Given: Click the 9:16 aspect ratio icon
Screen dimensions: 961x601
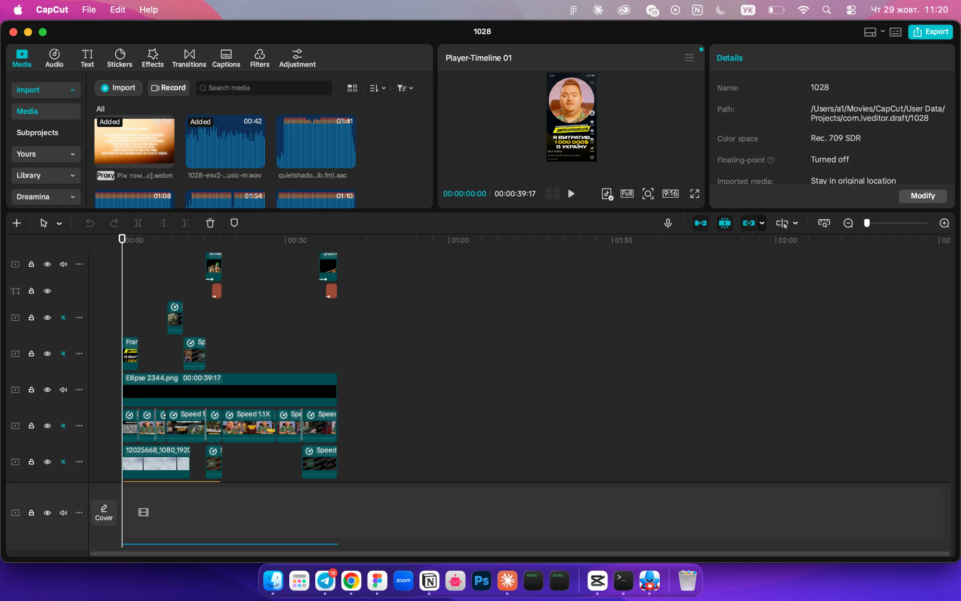Looking at the screenshot, I should coord(670,194).
